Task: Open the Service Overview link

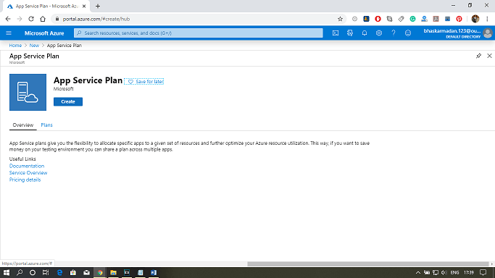Action: pos(28,173)
